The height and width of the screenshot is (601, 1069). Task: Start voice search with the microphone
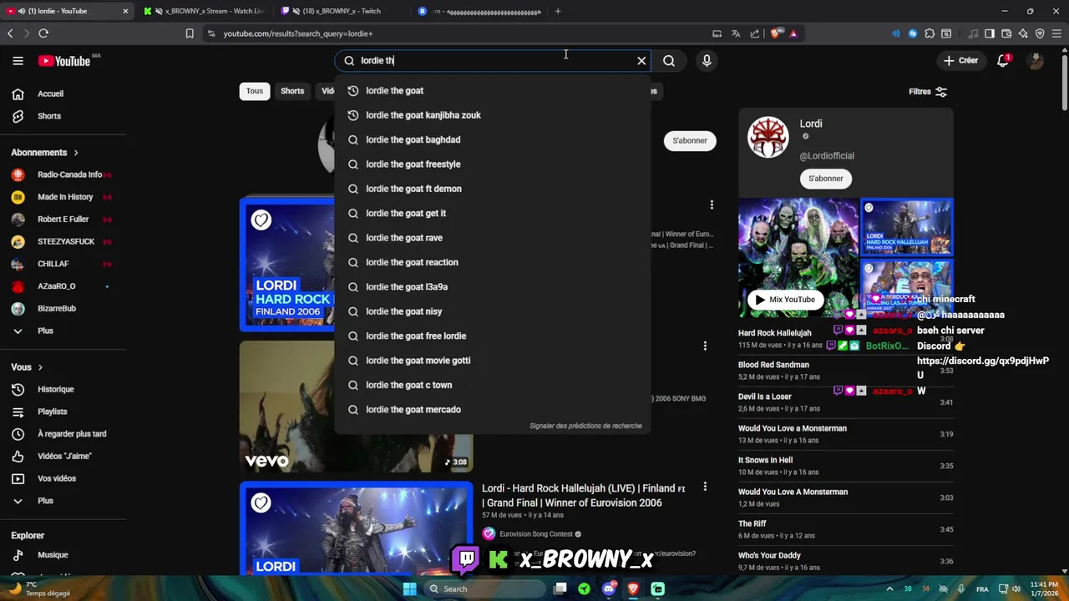707,60
